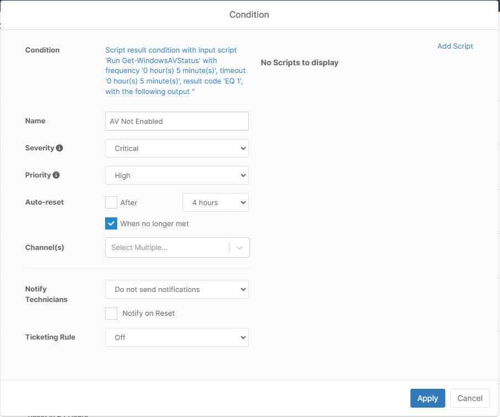Uncheck the When no longer met checkbox
Image resolution: width=500 pixels, height=417 pixels.
click(x=111, y=223)
